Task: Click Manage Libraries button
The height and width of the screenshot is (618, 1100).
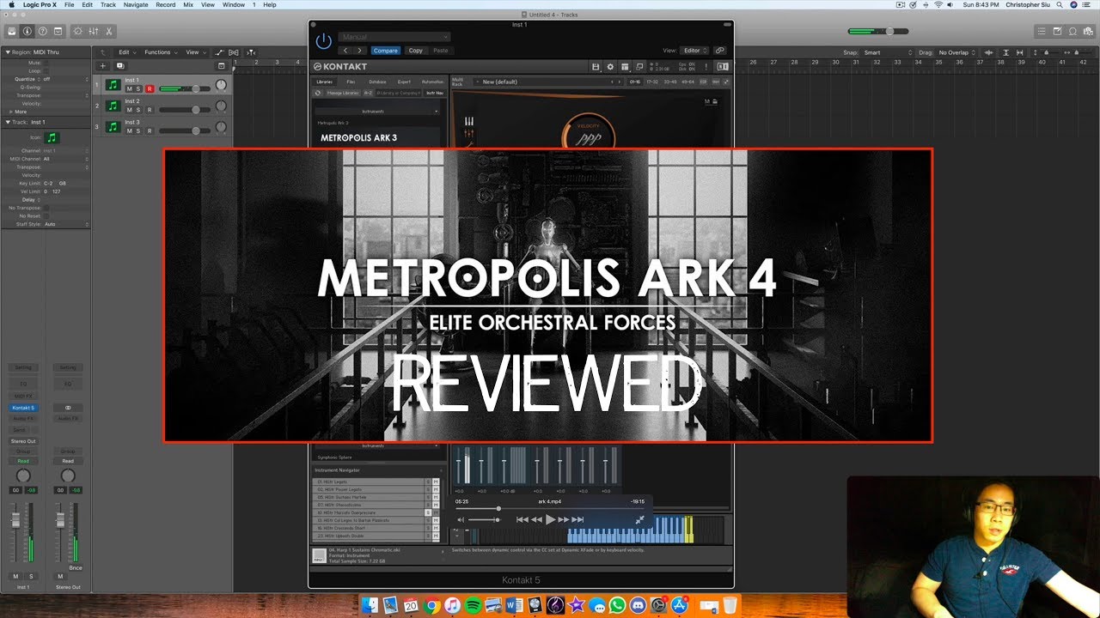Action: (343, 93)
